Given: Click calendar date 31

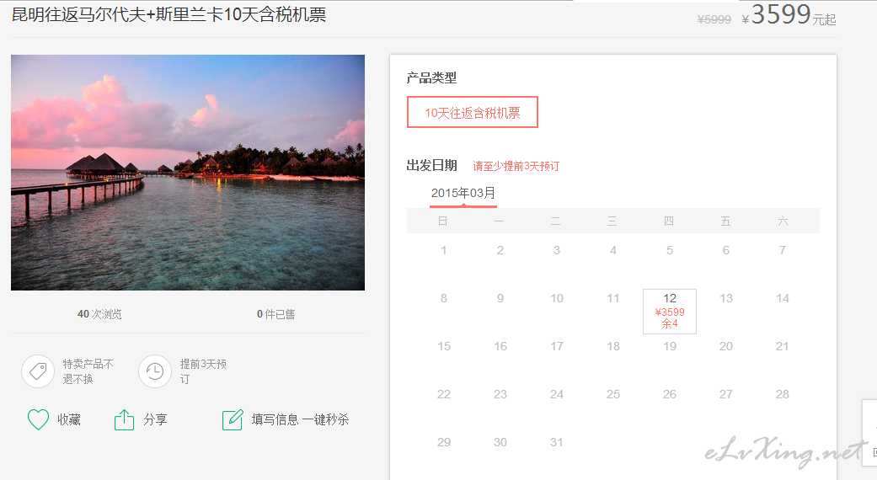Looking at the screenshot, I should click(557, 443).
